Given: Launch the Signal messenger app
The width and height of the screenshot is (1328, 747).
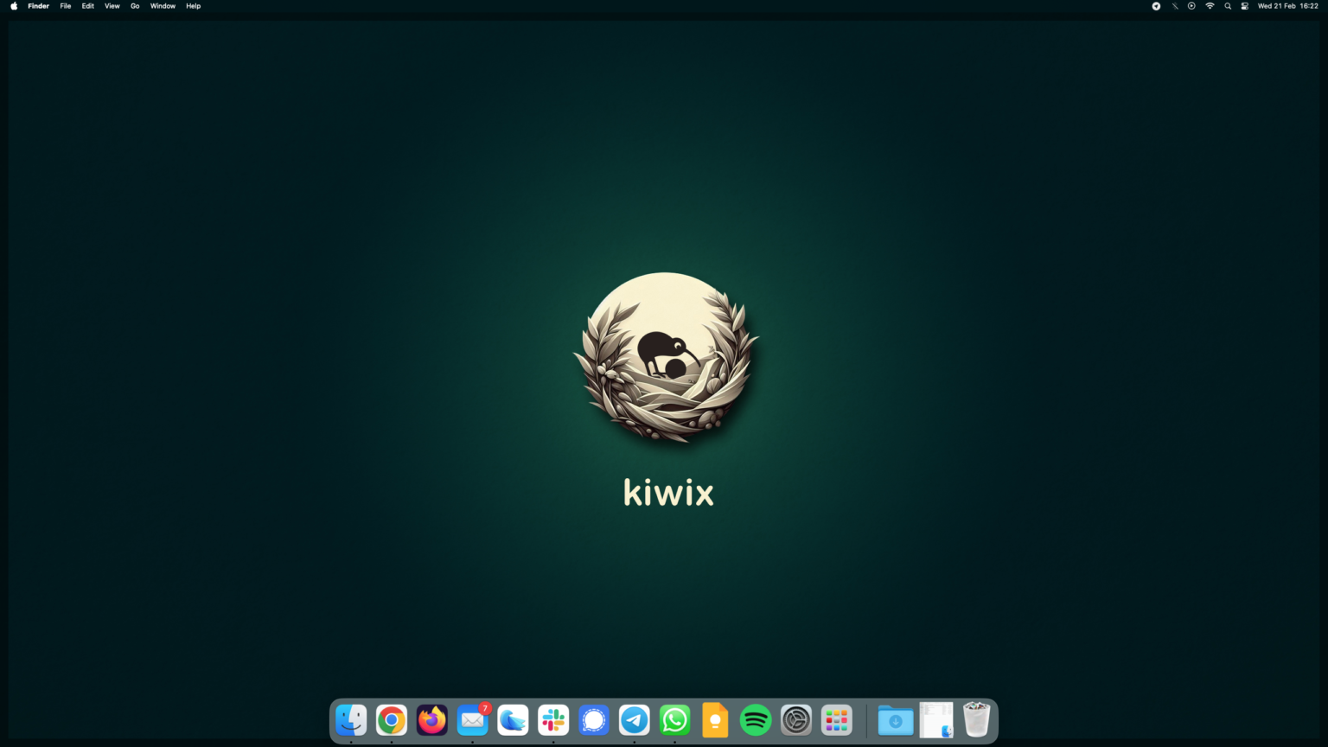Looking at the screenshot, I should [x=593, y=719].
